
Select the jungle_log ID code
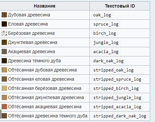[x=106, y=43]
